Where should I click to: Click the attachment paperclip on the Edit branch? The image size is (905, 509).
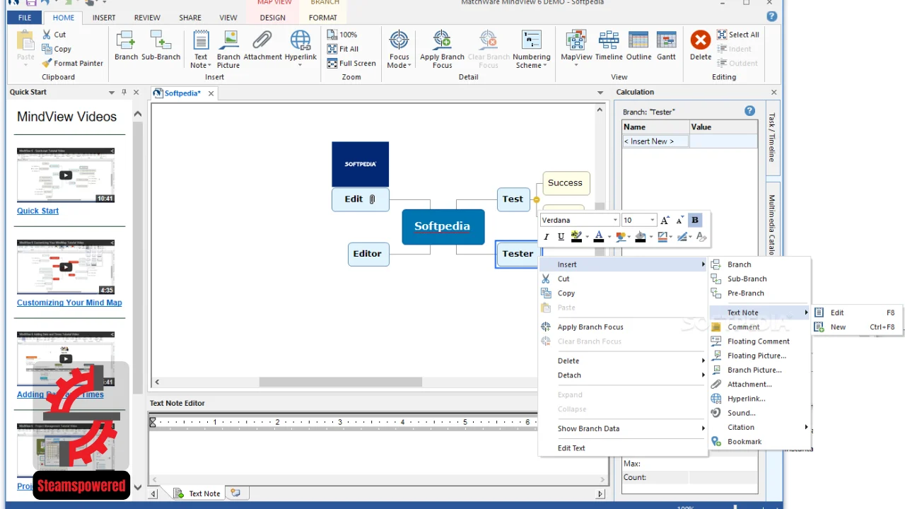(x=372, y=199)
